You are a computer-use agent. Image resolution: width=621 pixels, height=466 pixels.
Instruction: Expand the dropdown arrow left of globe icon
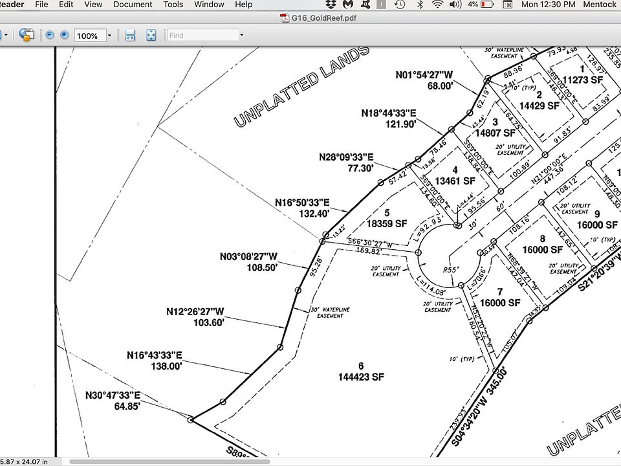6,35
